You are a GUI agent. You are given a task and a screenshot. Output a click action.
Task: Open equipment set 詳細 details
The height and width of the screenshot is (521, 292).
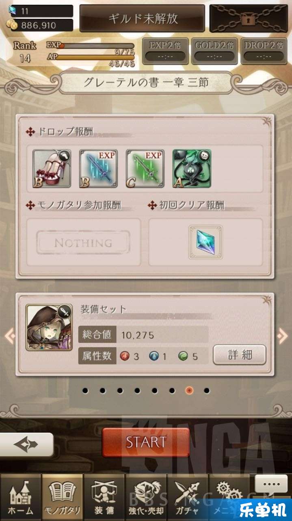[x=239, y=355]
